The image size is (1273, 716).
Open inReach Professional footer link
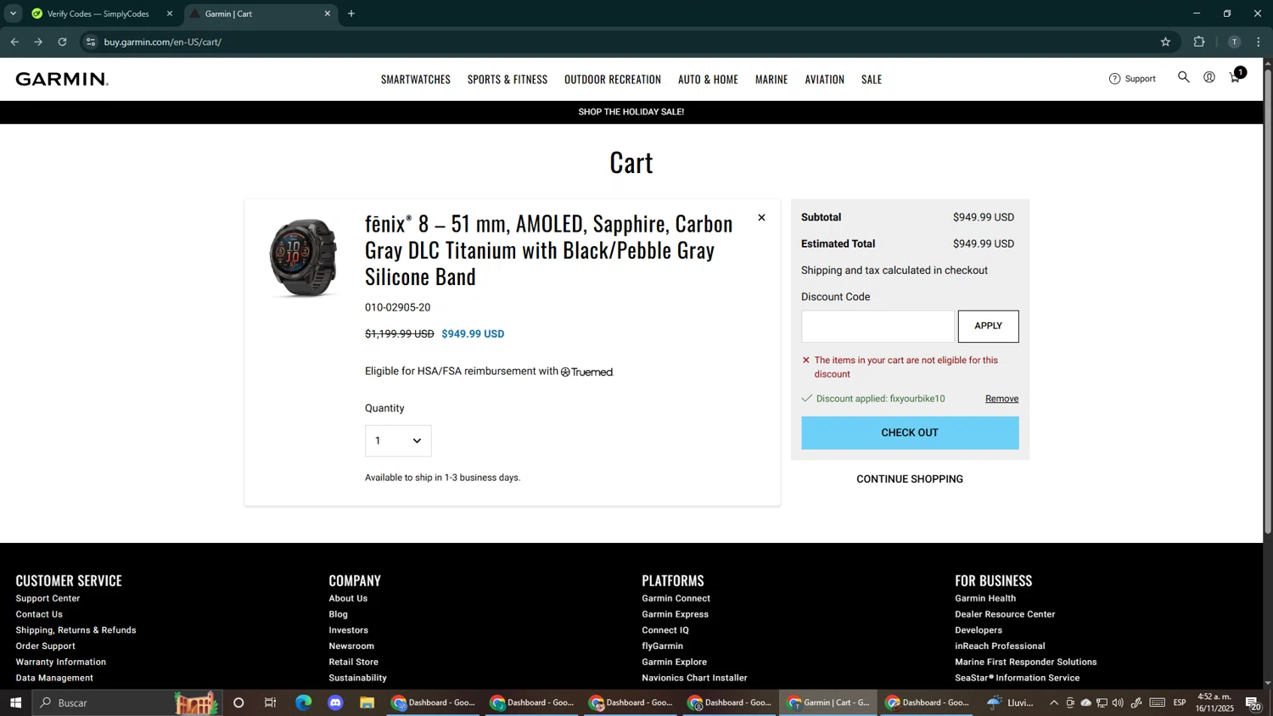click(1000, 646)
